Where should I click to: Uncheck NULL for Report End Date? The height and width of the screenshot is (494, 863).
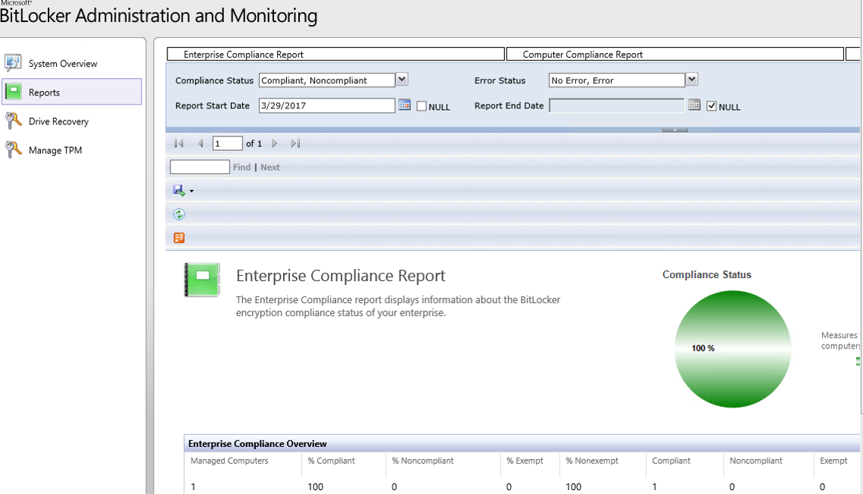[712, 107]
